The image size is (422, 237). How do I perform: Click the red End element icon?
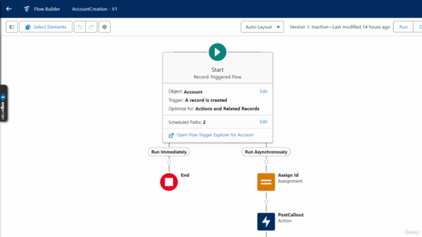tap(169, 182)
